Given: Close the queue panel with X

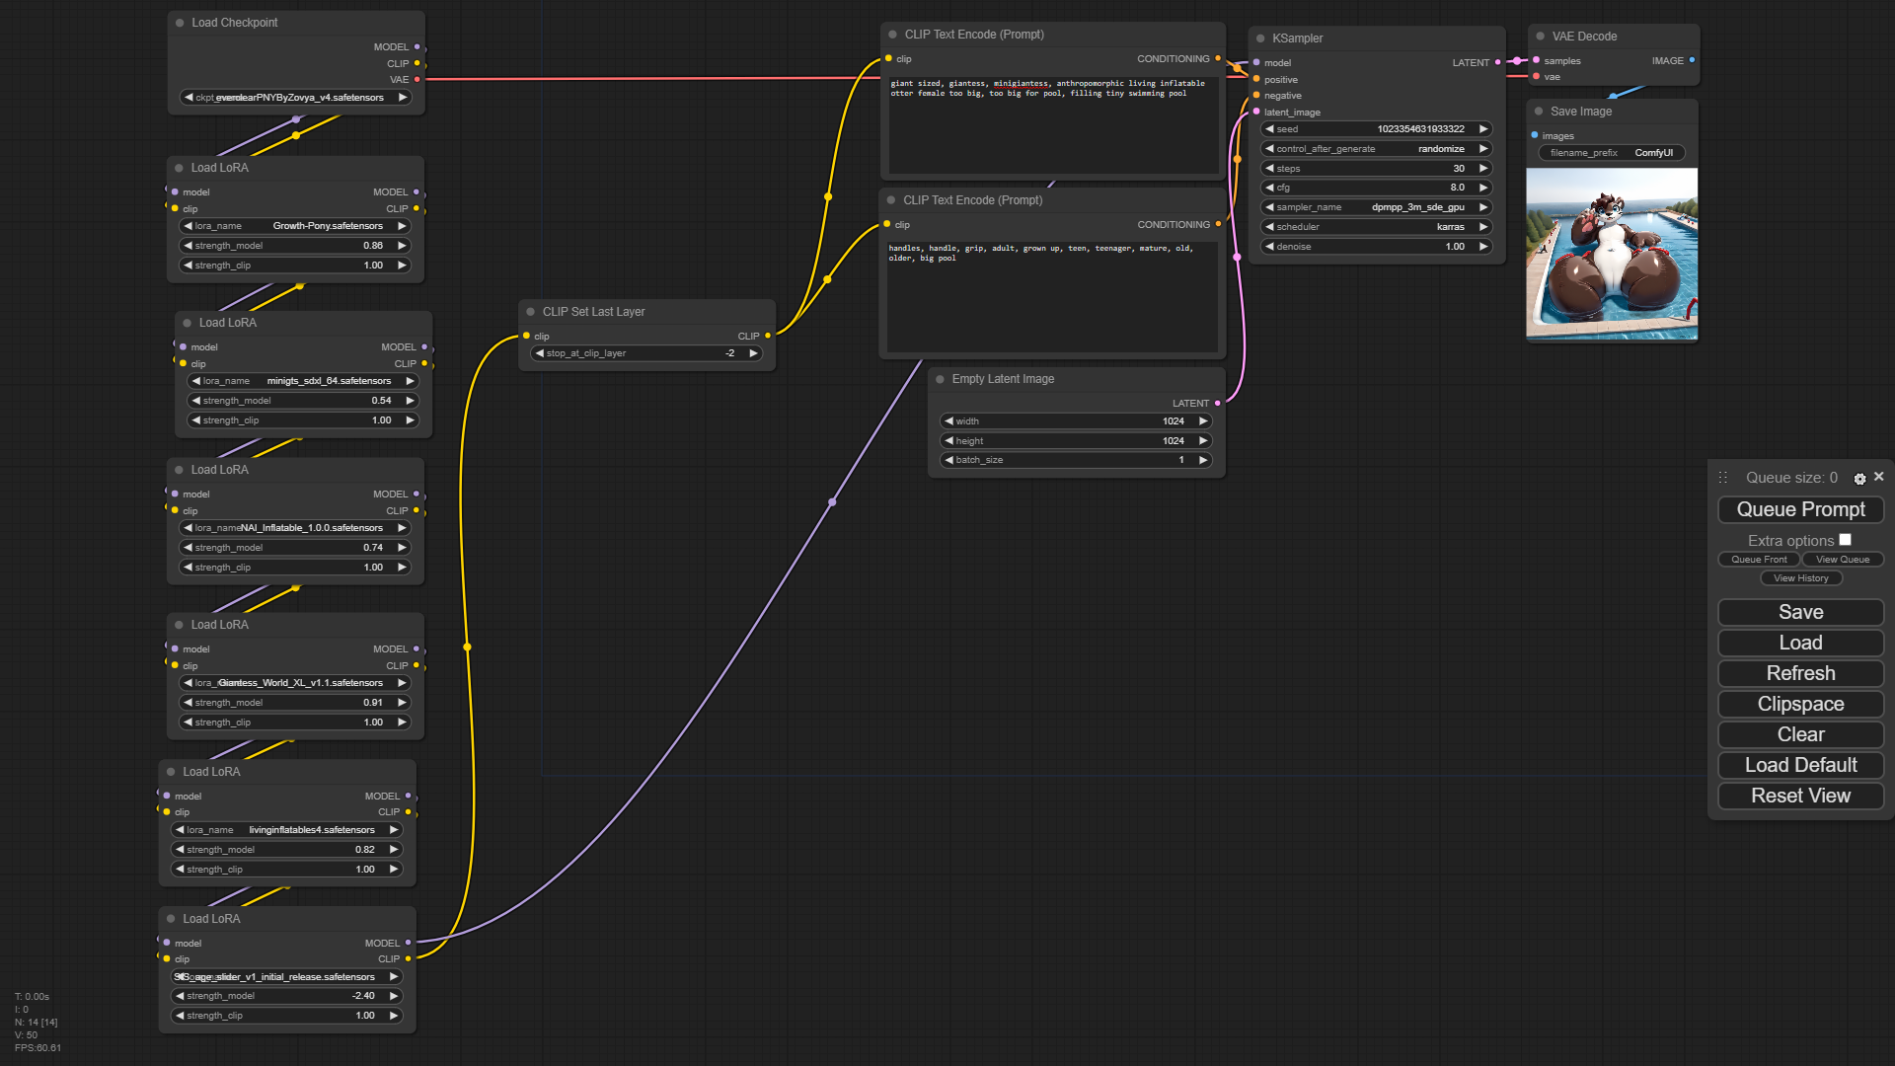Looking at the screenshot, I should point(1879,477).
